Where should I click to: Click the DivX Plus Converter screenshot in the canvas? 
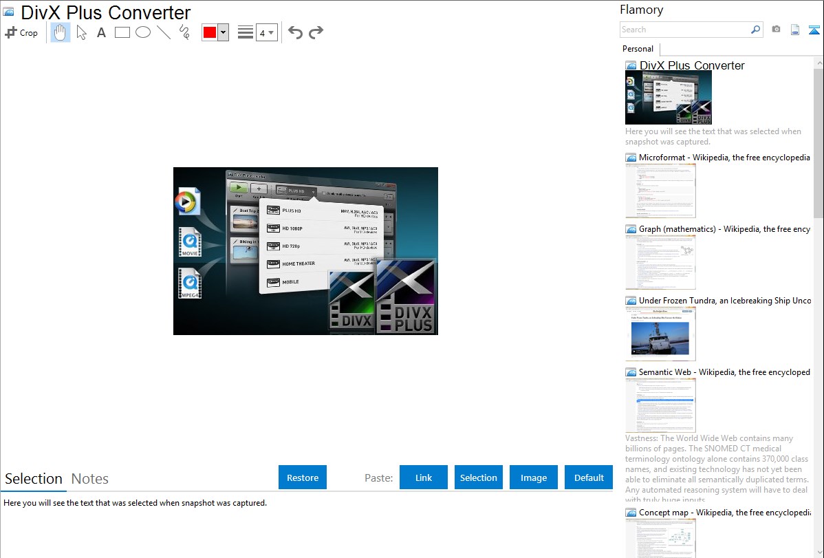tap(306, 251)
